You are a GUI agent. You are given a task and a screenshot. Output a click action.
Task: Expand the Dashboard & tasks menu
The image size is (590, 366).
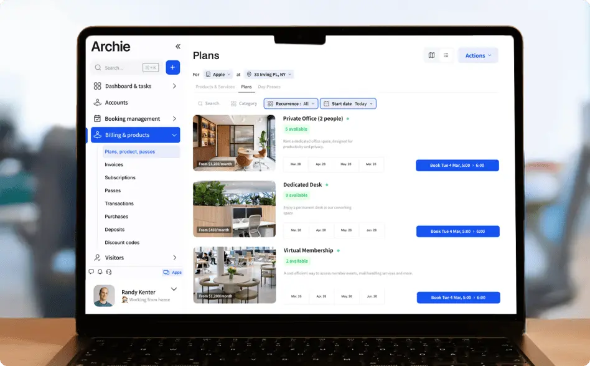[x=135, y=87]
